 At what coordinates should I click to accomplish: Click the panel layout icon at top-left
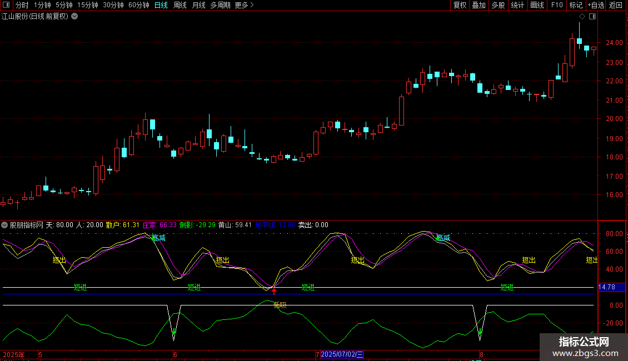point(6,6)
